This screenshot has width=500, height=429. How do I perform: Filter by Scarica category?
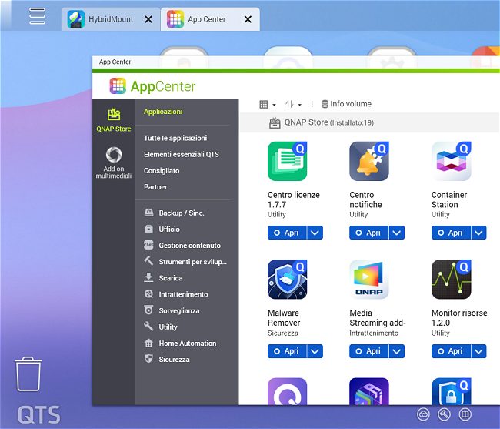(163, 278)
